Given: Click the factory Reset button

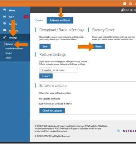Looking at the screenshot, I should (x=98, y=46).
